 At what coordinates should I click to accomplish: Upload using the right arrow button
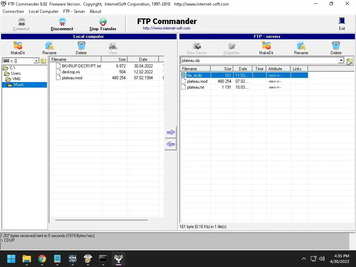pyautogui.click(x=170, y=132)
